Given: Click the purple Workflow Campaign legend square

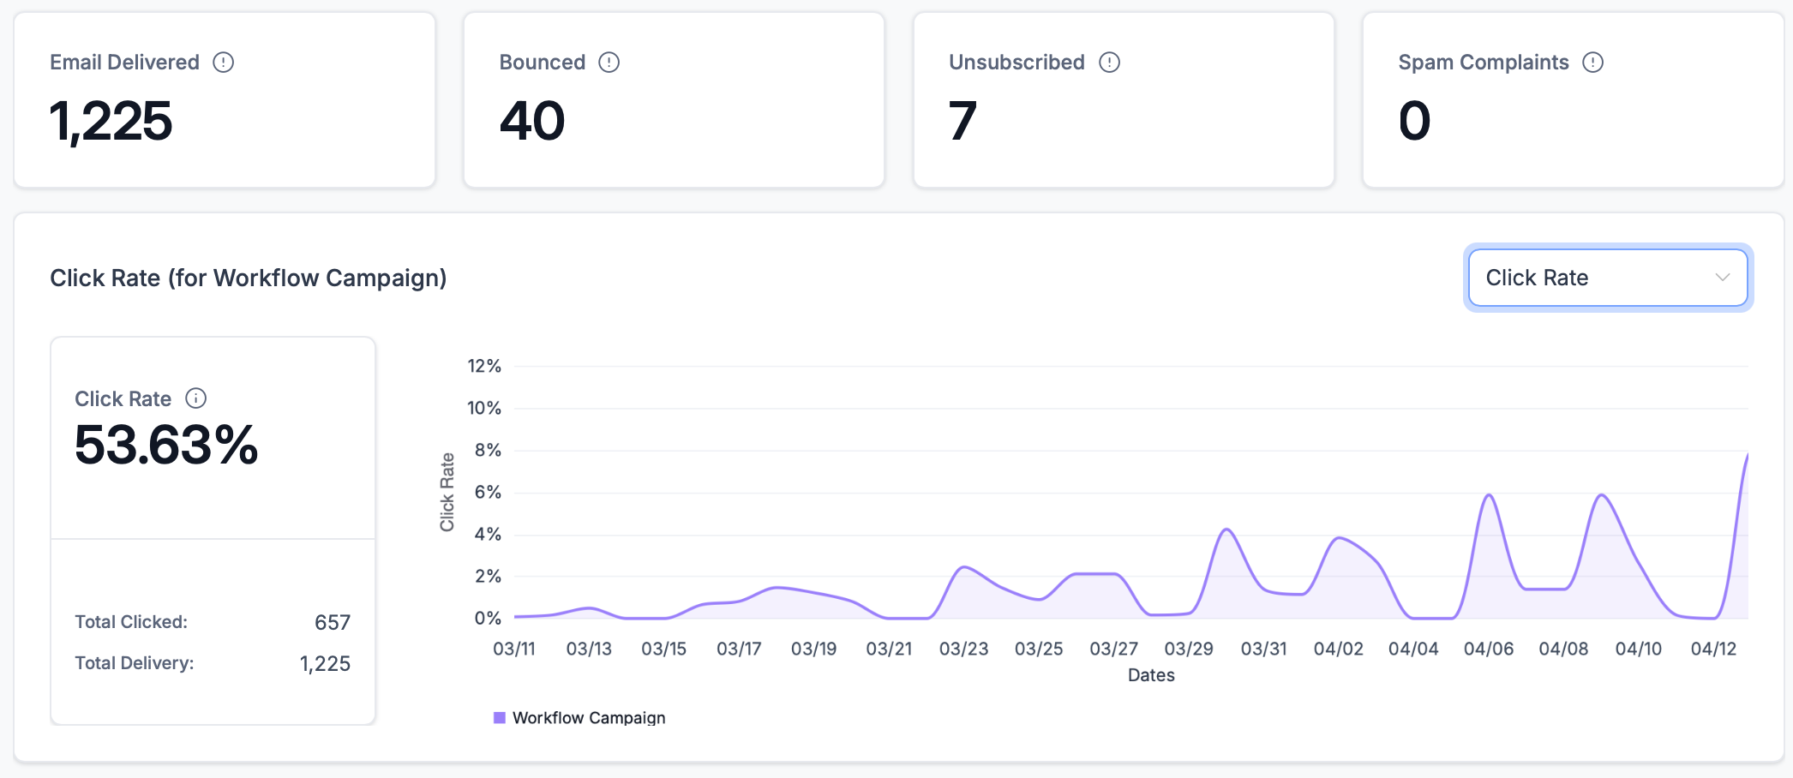Looking at the screenshot, I should (500, 716).
